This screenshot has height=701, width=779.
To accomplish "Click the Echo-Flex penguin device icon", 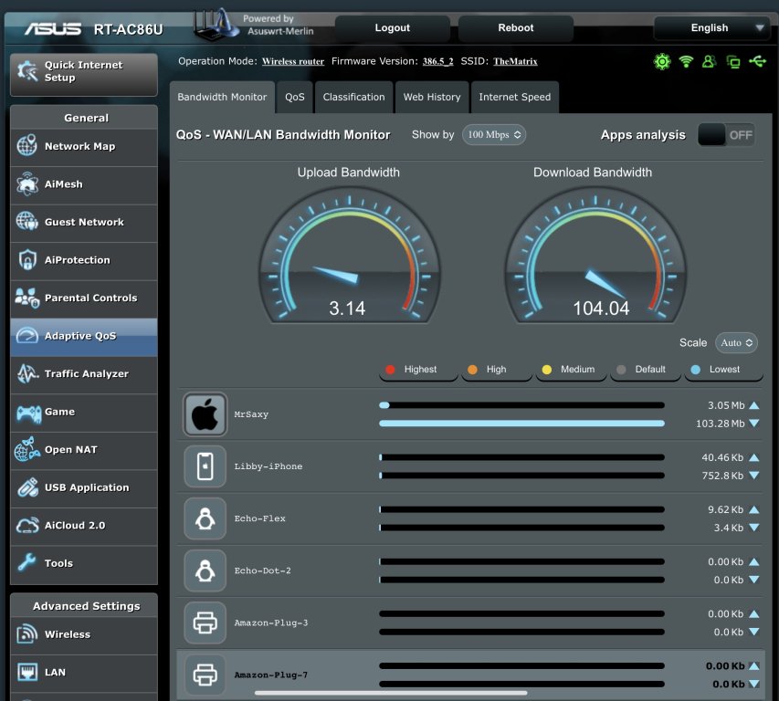I will tap(205, 518).
